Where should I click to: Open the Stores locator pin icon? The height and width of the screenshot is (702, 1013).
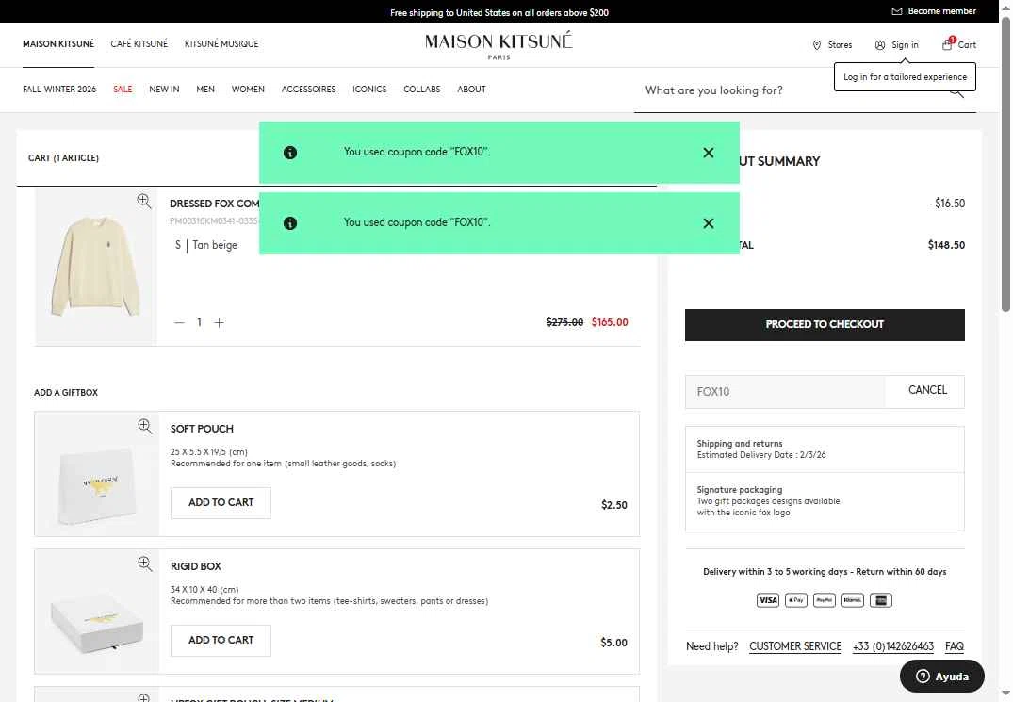(x=817, y=45)
